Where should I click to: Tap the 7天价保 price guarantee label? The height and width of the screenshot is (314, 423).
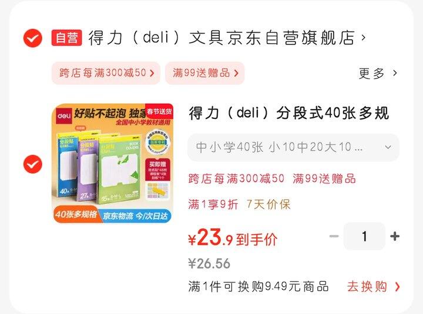(268, 204)
